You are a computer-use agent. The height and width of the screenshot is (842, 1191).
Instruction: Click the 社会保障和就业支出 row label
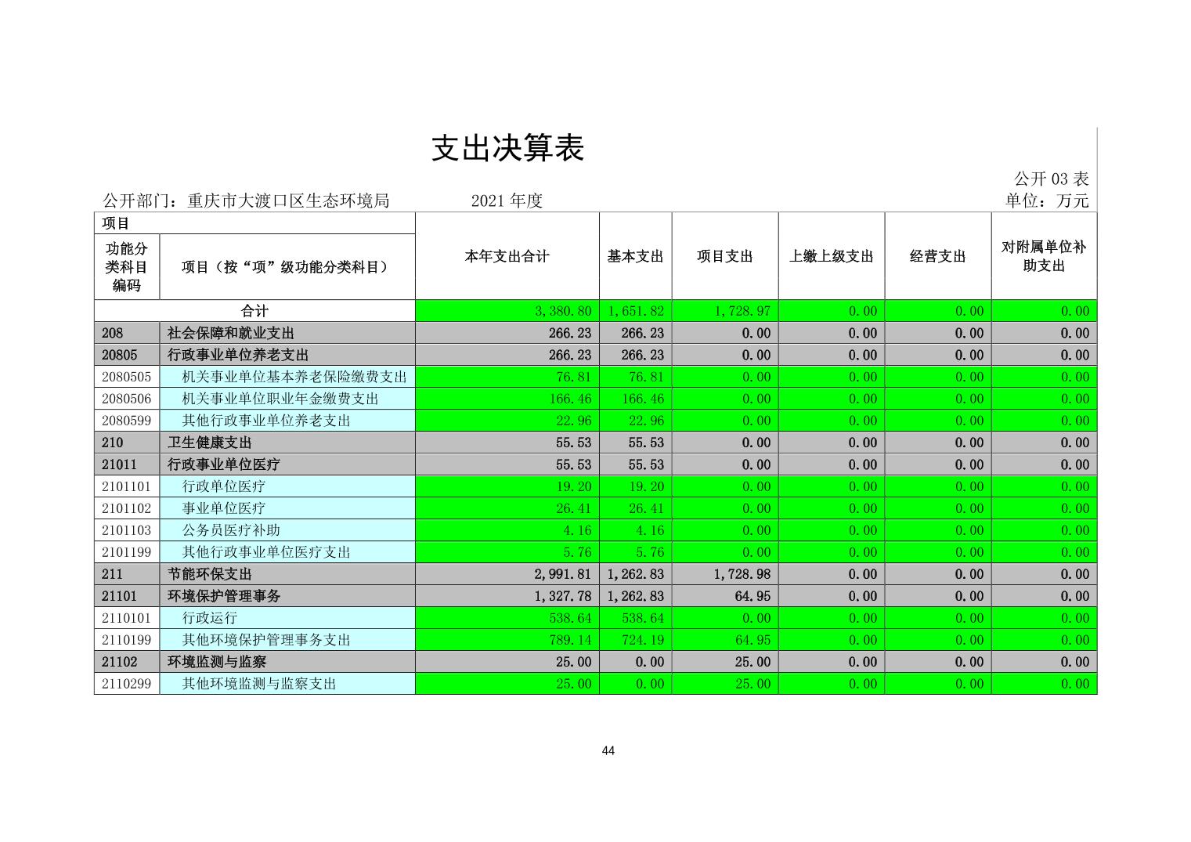click(x=231, y=333)
